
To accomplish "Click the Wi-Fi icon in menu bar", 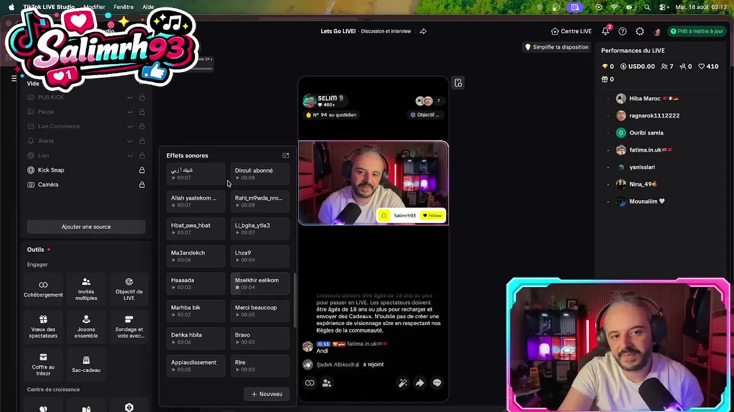I will 614,7.
